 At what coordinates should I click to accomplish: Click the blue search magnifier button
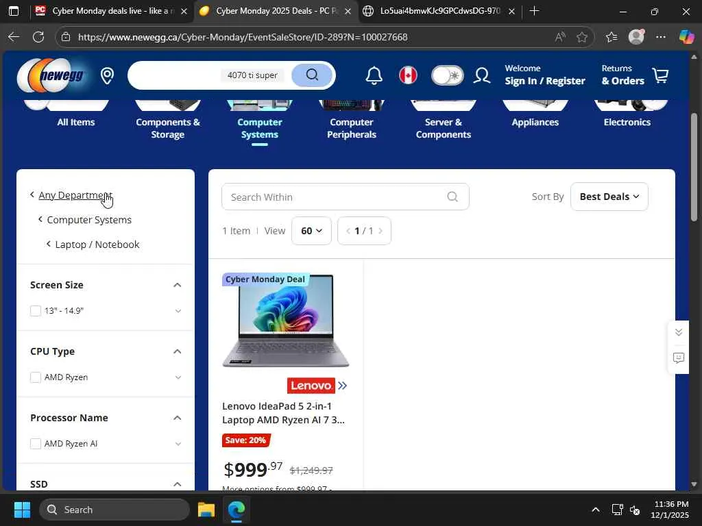pos(312,75)
